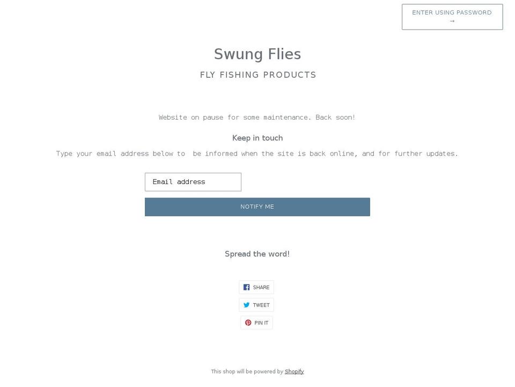The image size is (515, 387).
Task: Click the NOTIFY ME button
Action: [x=257, y=207]
